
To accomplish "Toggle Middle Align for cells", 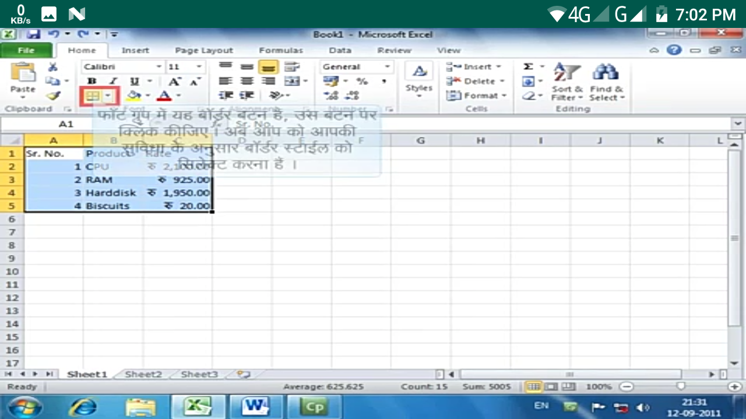I will [x=247, y=67].
